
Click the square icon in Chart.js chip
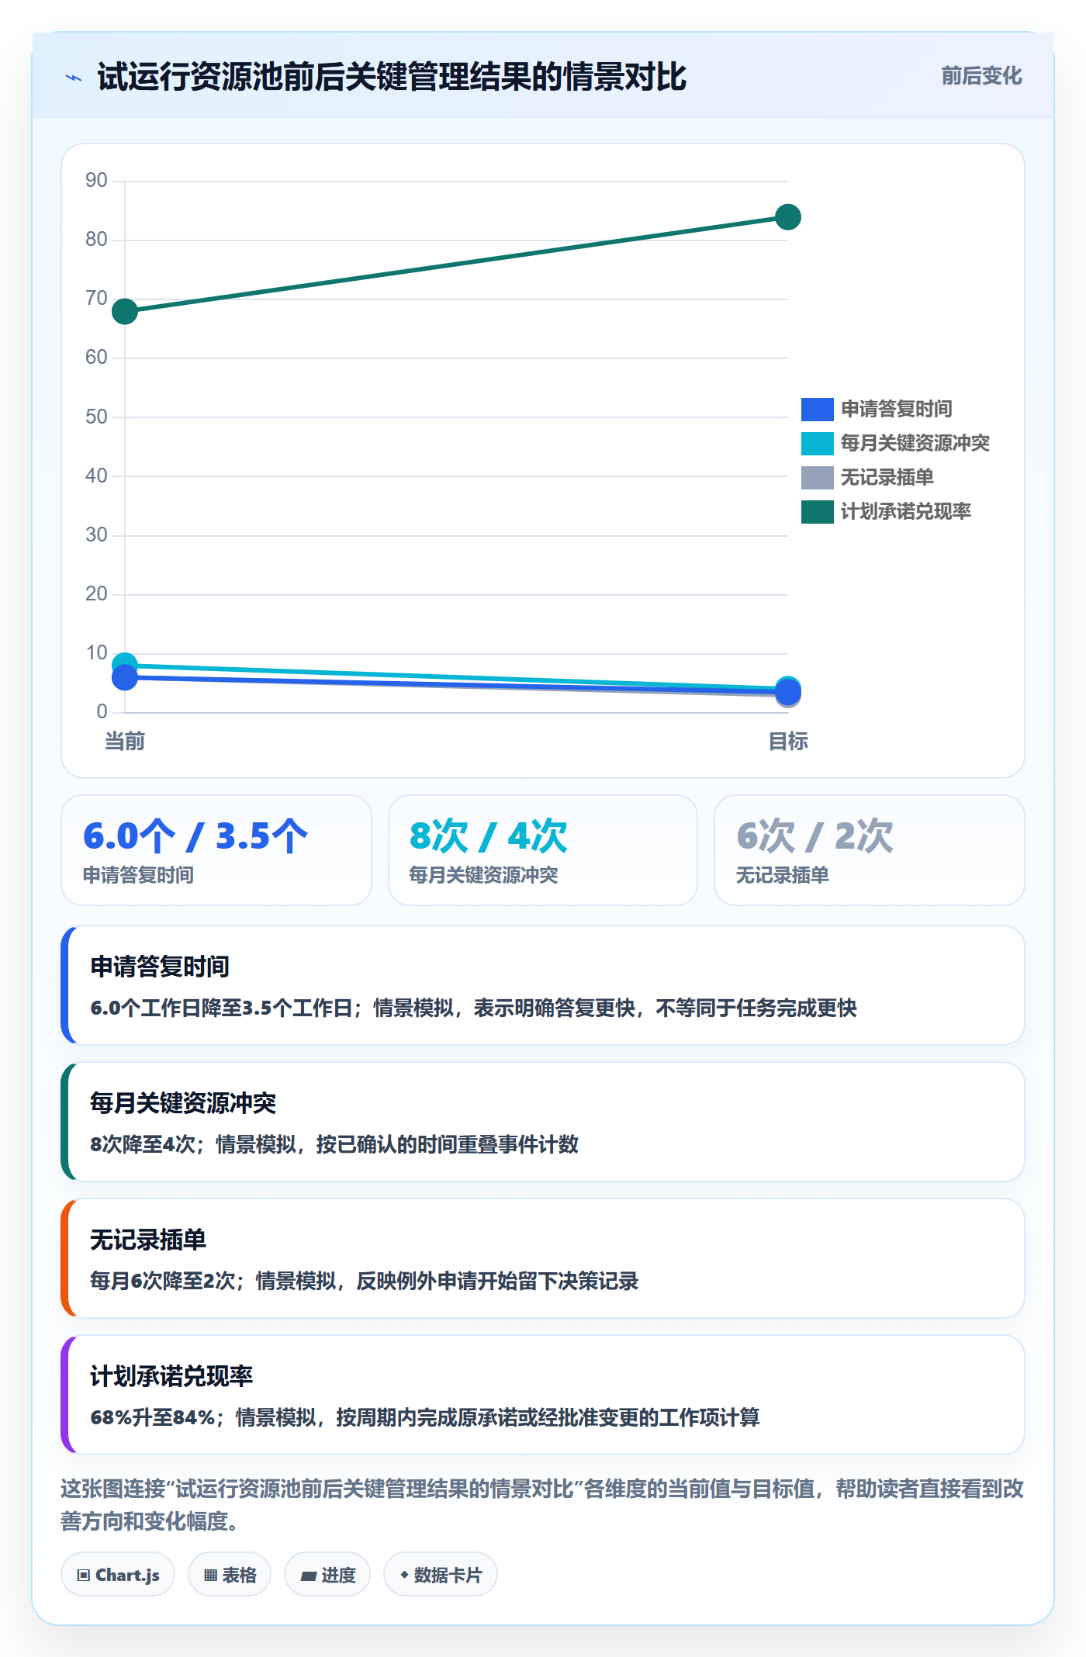[x=84, y=1576]
